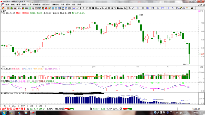The height and width of the screenshot is (115, 205).
Task: Open Internet Explorer from the taskbar
Action: [x=19, y=113]
